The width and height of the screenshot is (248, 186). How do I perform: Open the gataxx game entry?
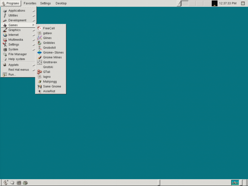pyautogui.click(x=50, y=33)
